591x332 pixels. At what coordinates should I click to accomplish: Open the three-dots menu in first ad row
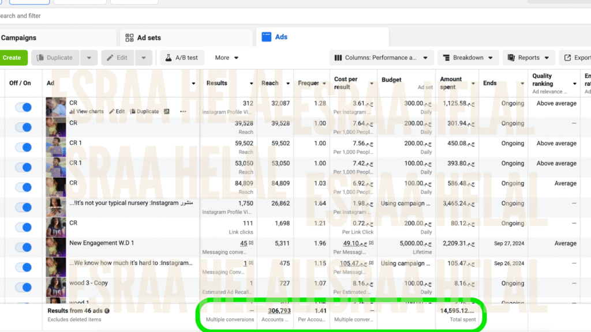click(x=184, y=112)
